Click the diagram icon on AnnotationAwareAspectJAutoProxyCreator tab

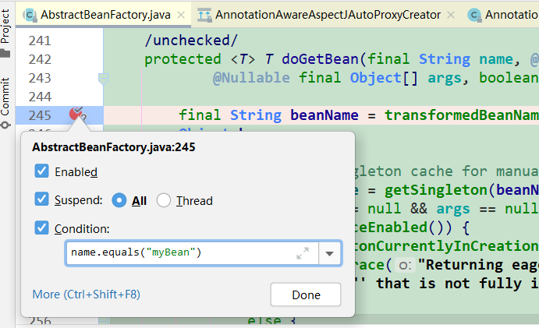click(x=204, y=15)
